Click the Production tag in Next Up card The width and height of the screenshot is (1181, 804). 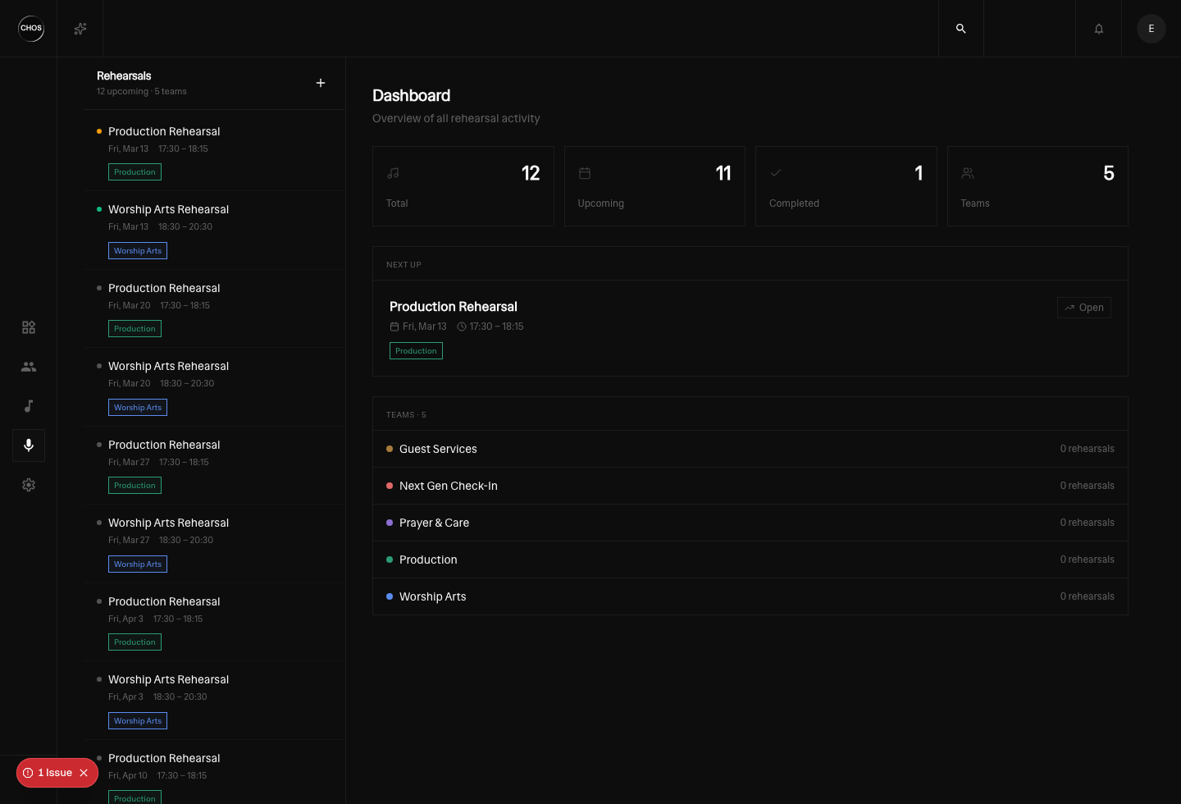(416, 351)
